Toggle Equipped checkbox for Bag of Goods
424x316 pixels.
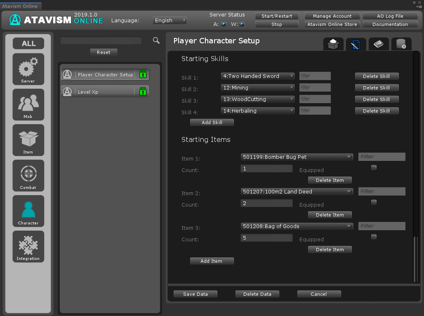pos(374,237)
